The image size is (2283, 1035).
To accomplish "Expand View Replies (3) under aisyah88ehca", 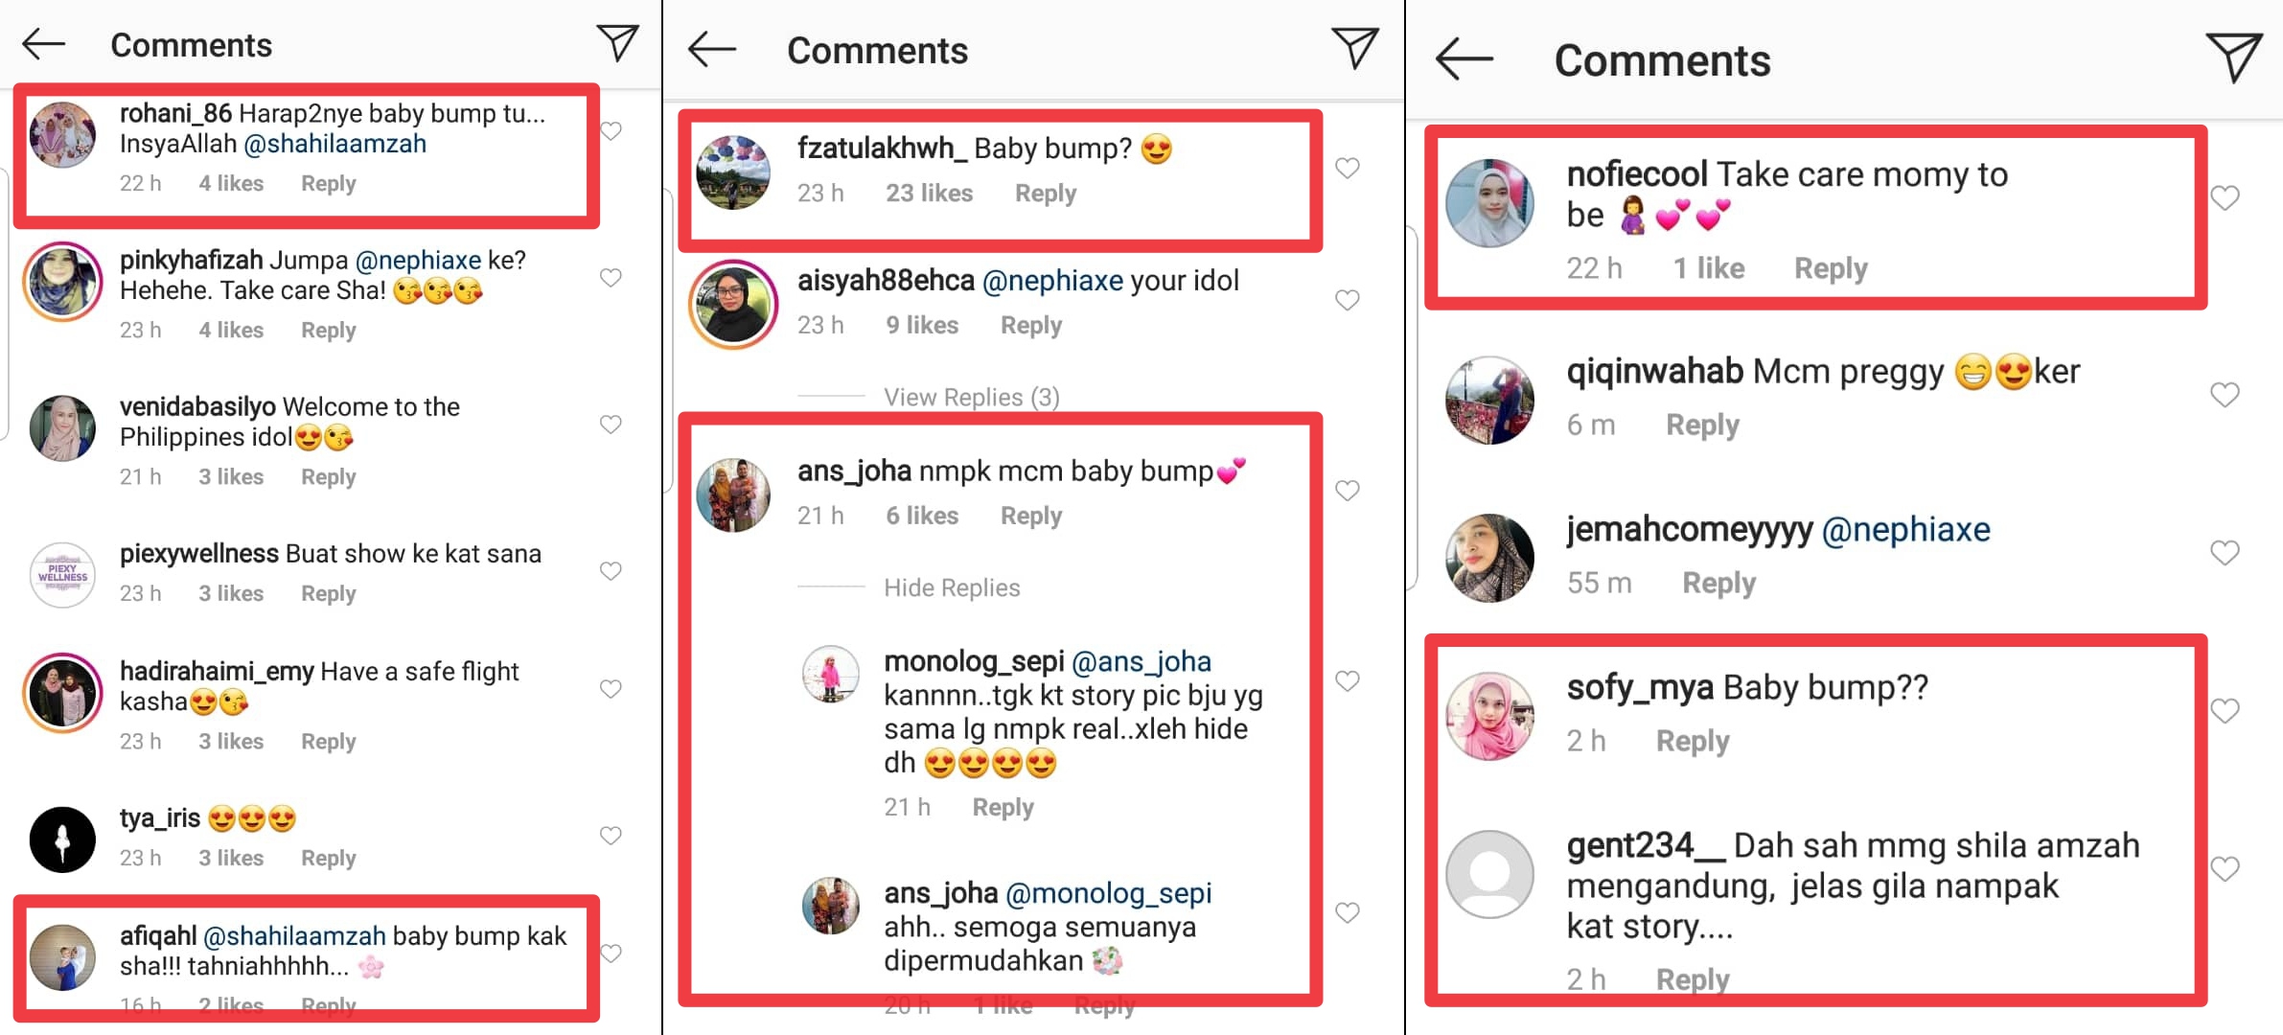I will click(971, 397).
